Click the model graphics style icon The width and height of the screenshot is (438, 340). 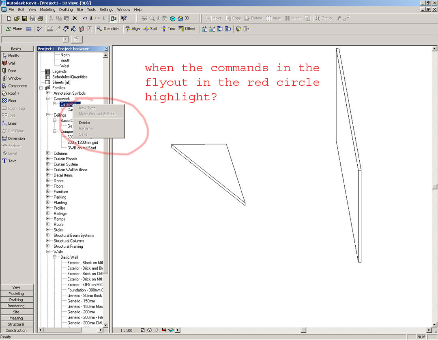[150, 330]
